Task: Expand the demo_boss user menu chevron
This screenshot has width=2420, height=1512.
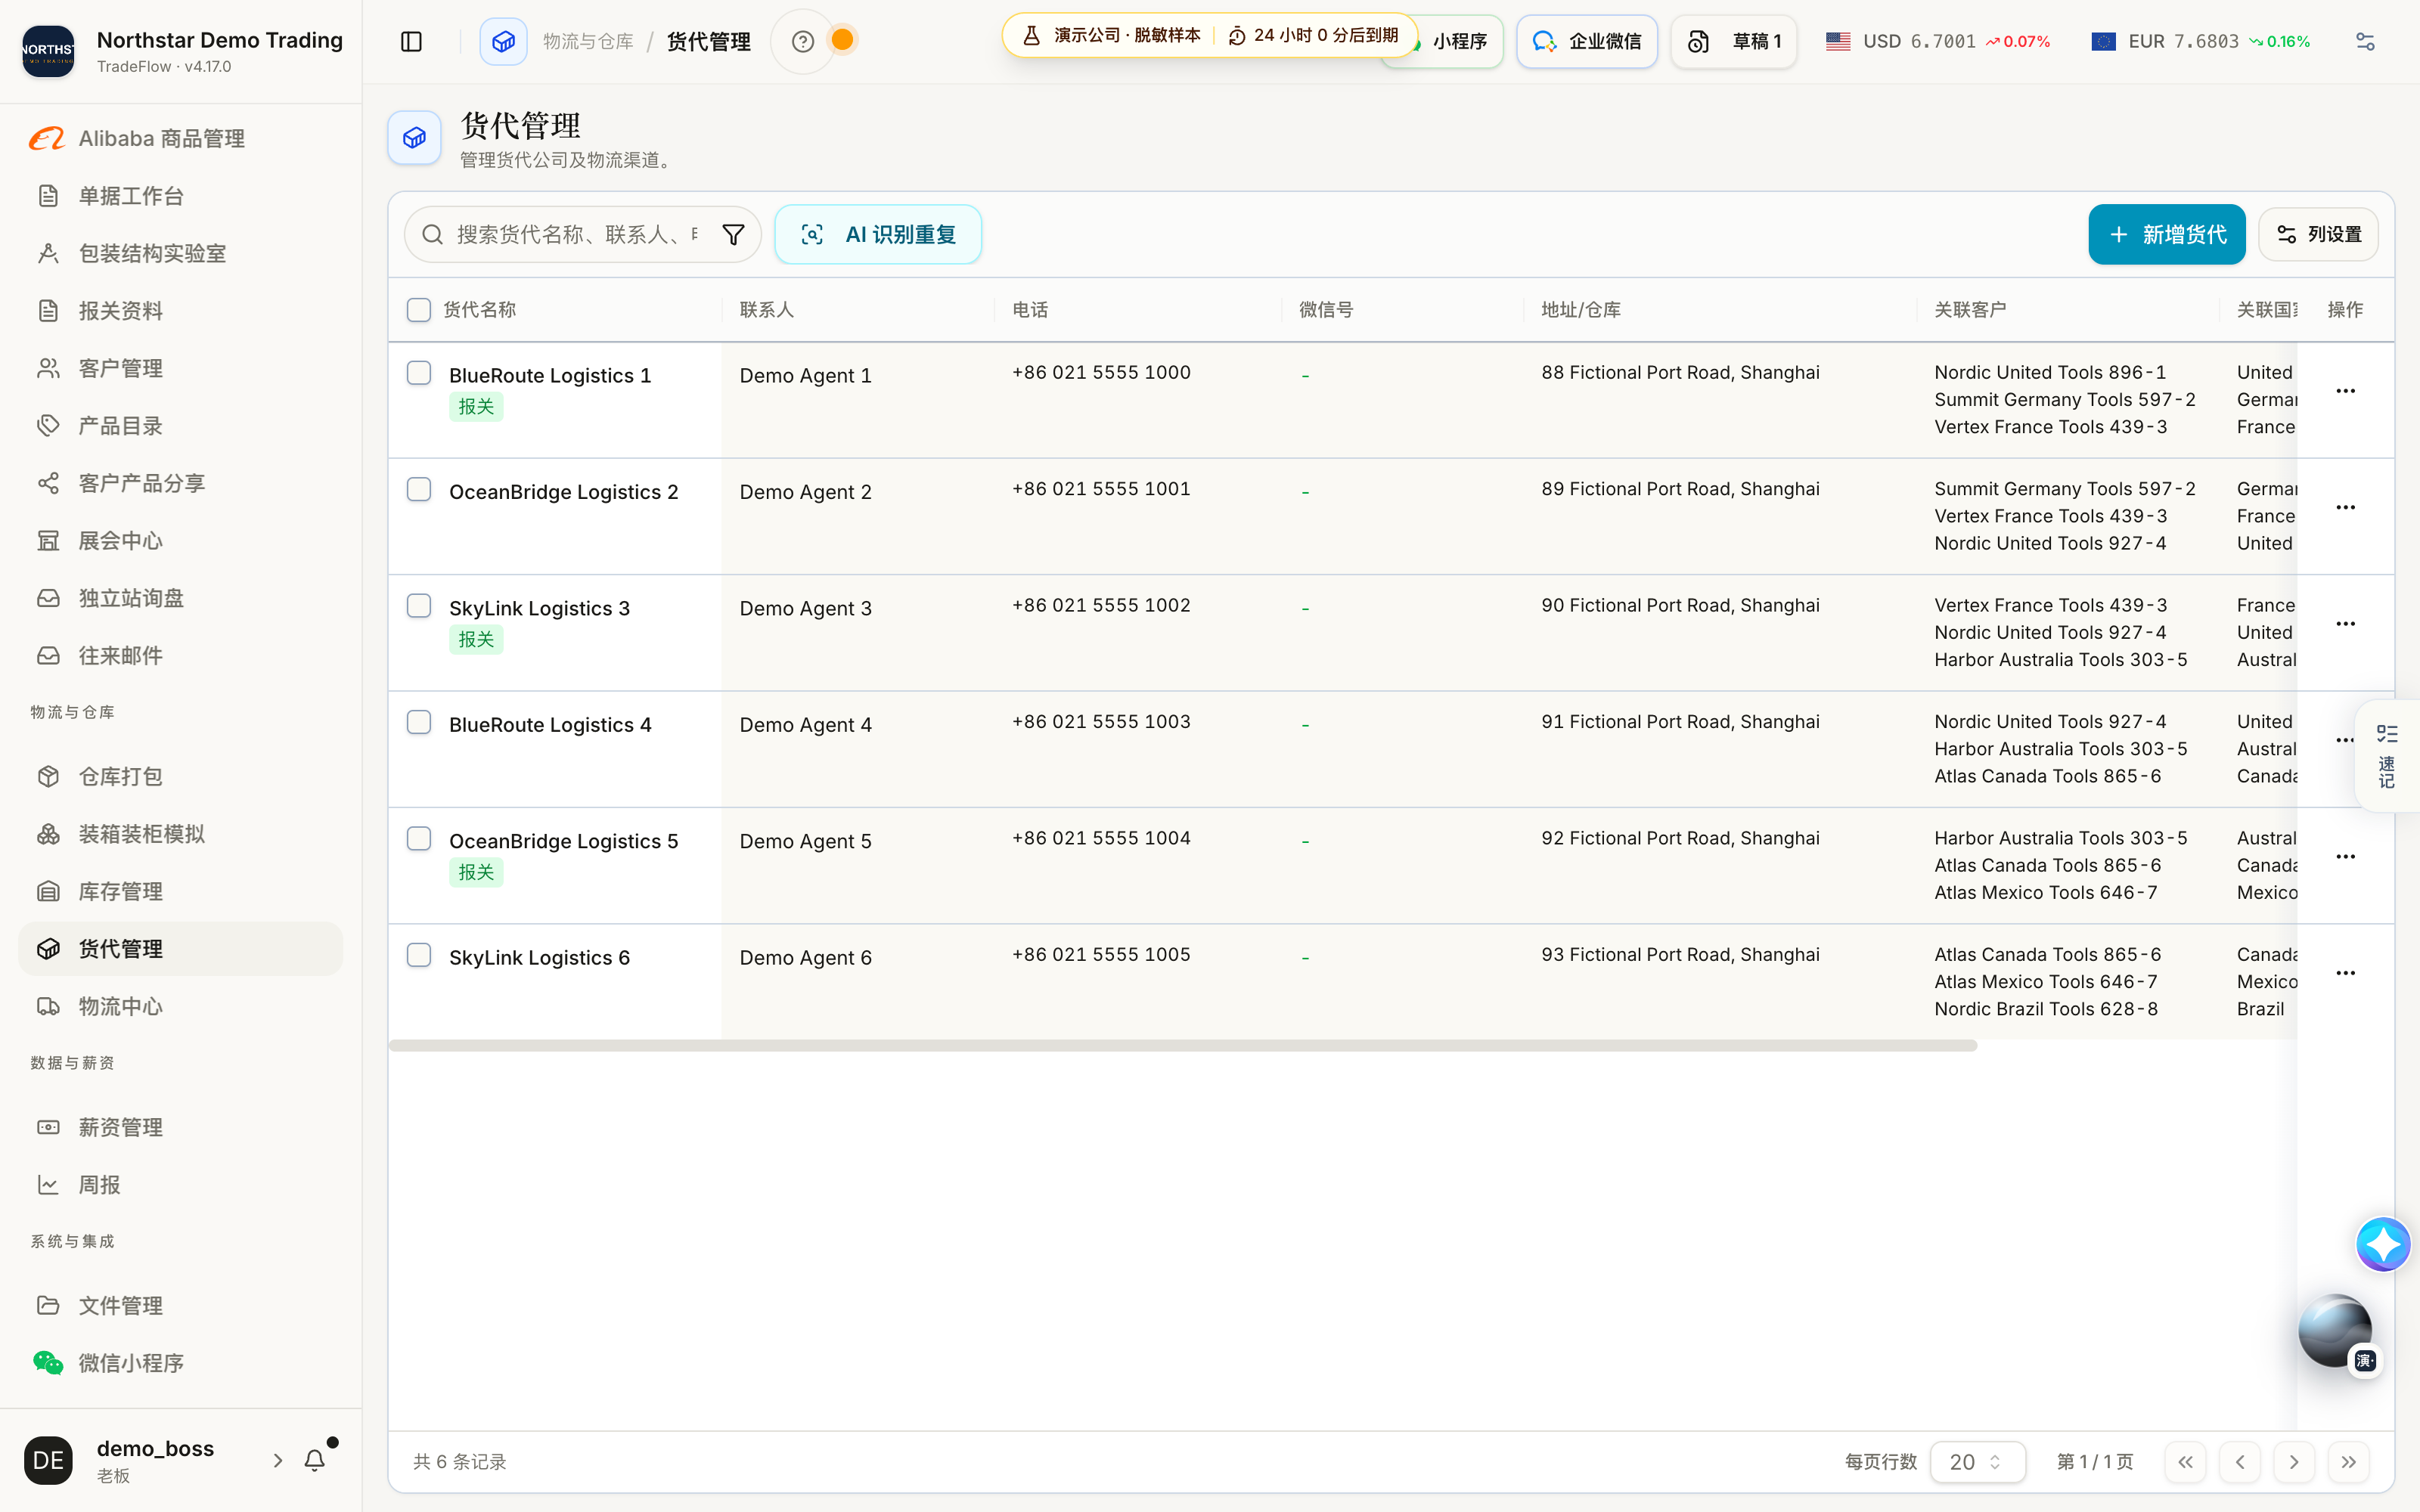Action: point(278,1460)
